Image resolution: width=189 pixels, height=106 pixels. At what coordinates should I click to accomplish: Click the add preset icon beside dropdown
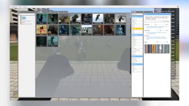167,21
